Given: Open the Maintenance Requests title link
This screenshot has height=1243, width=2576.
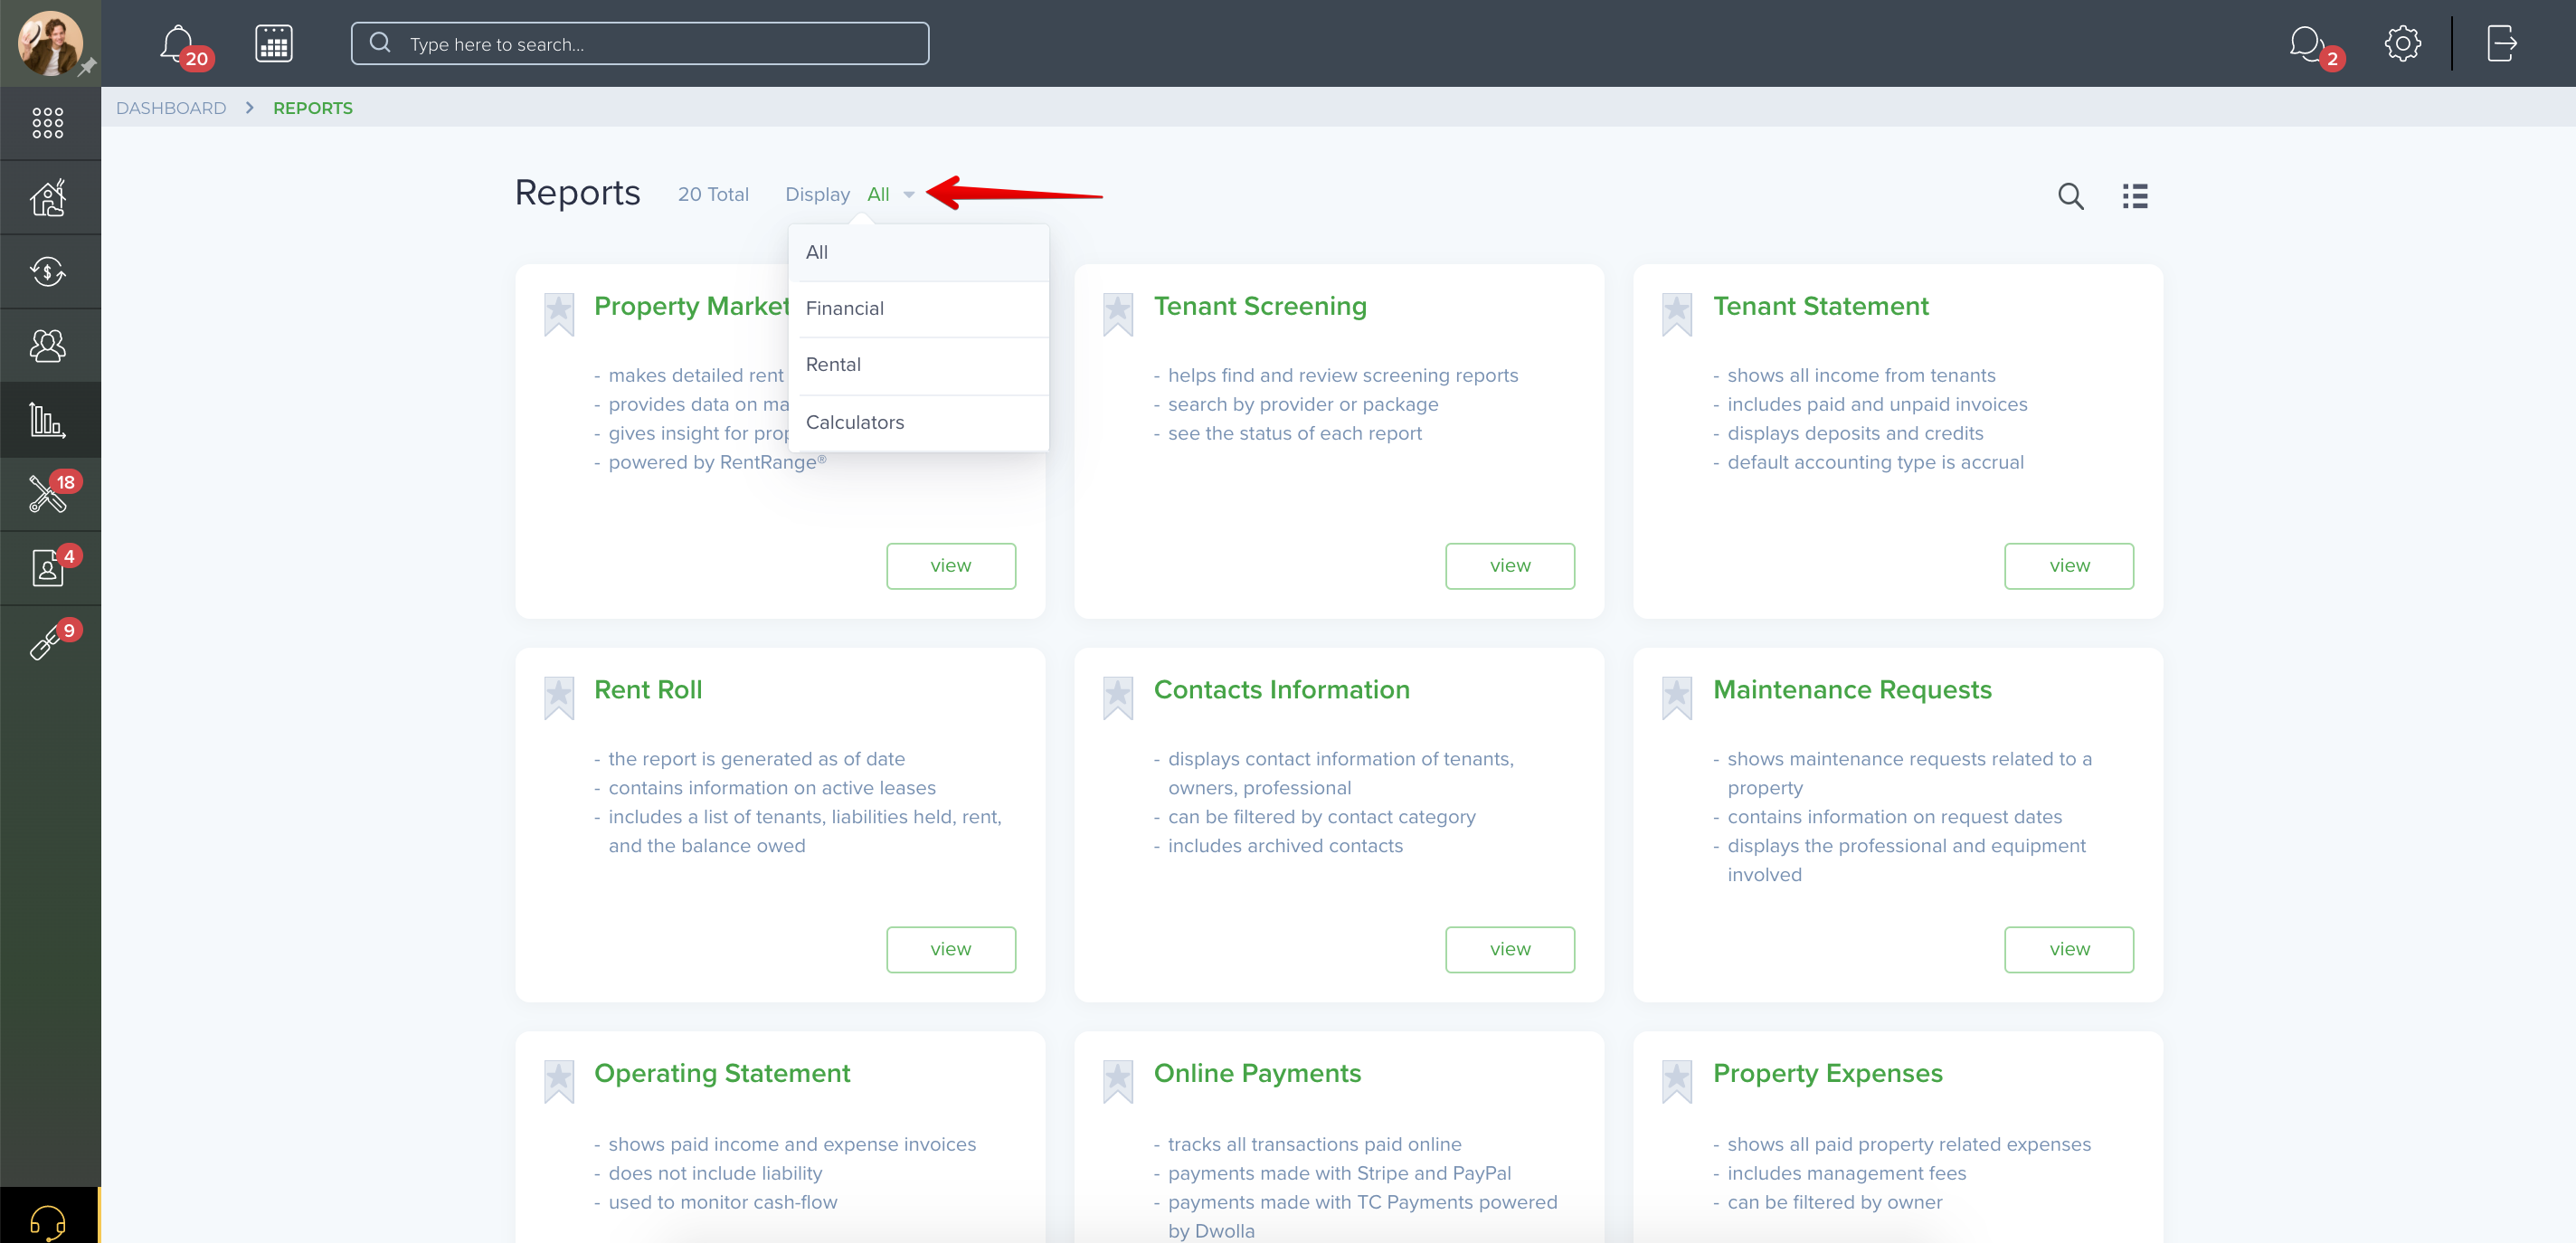Looking at the screenshot, I should pyautogui.click(x=1852, y=690).
